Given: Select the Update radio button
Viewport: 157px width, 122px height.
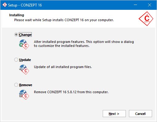Looking at the screenshot, I should click(x=16, y=60).
